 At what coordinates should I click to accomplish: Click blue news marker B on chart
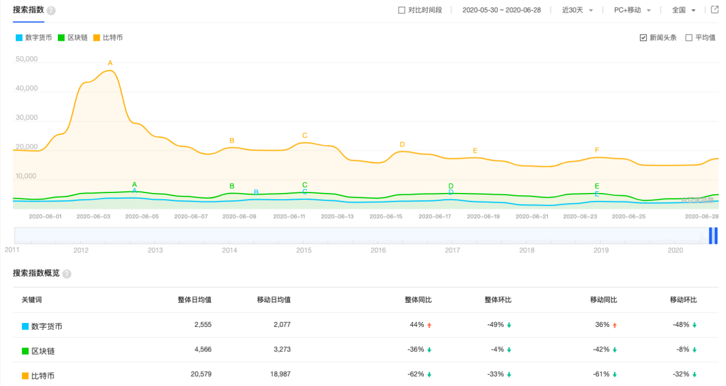click(x=256, y=192)
